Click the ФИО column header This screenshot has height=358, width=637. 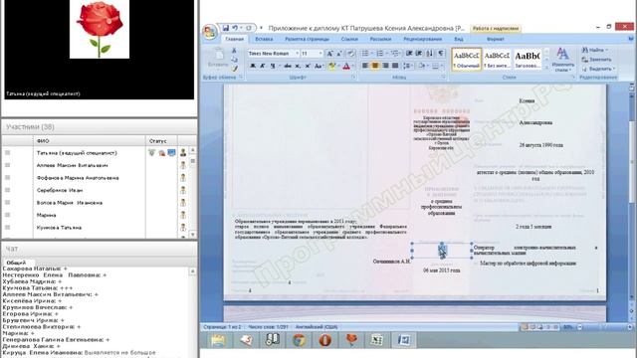click(43, 141)
